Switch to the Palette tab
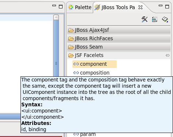 tap(80, 7)
